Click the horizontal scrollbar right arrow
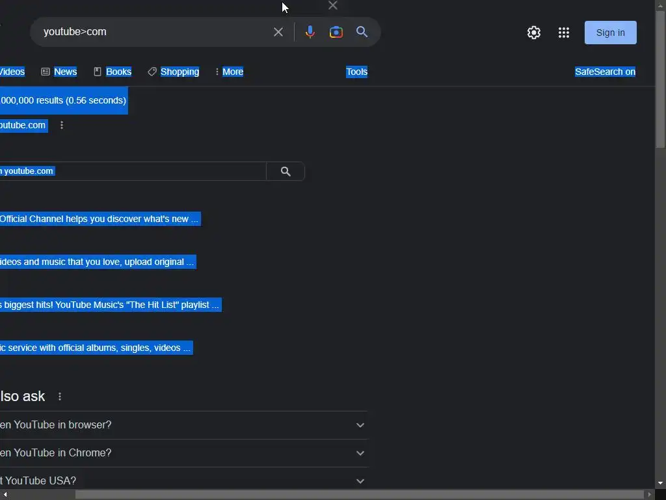The image size is (666, 500). (x=650, y=495)
